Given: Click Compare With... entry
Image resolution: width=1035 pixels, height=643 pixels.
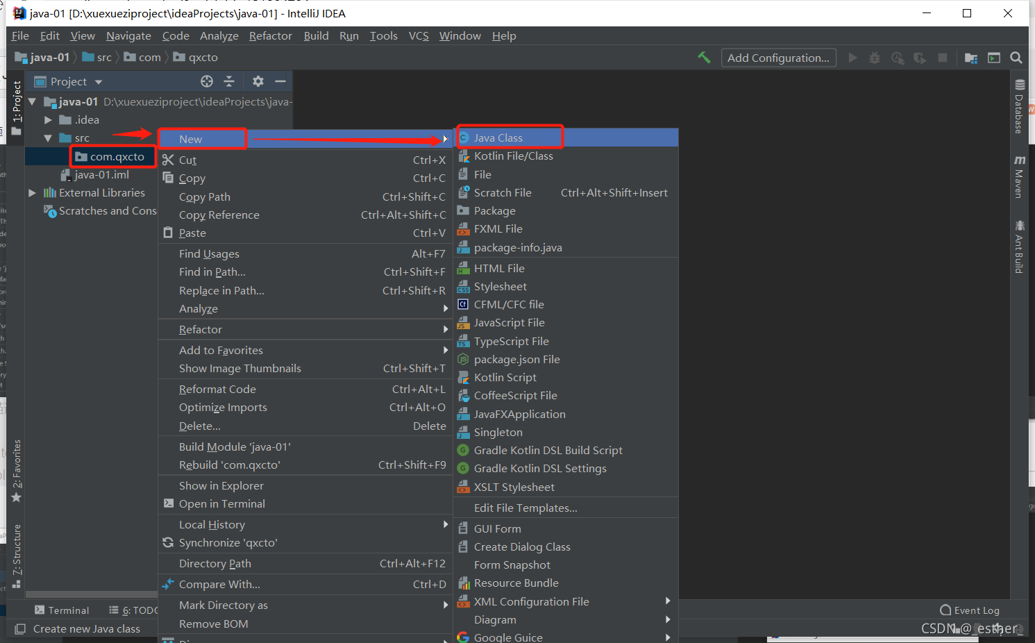Looking at the screenshot, I should click(x=305, y=585).
